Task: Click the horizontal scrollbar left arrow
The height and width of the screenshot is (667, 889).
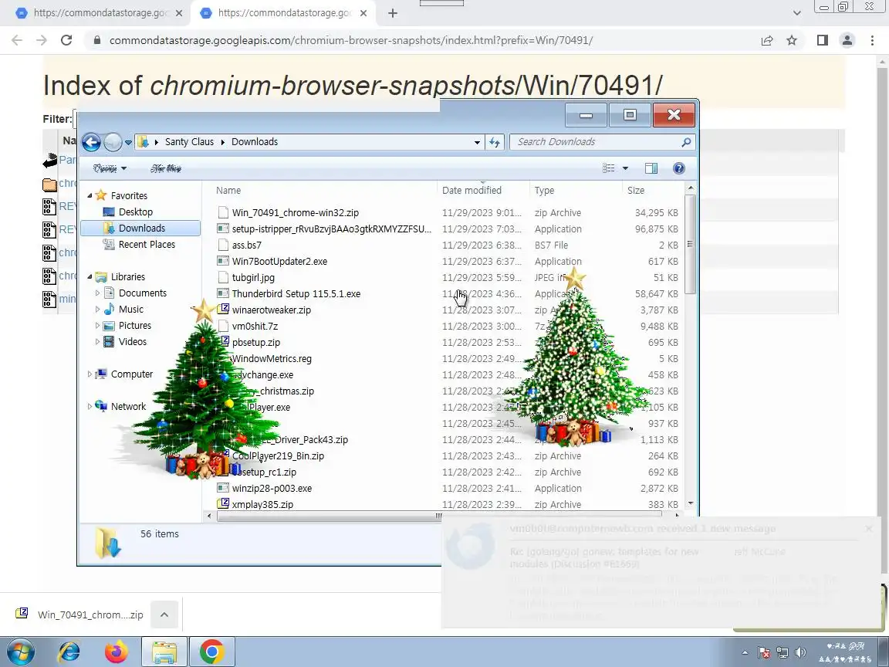Action: click(209, 516)
